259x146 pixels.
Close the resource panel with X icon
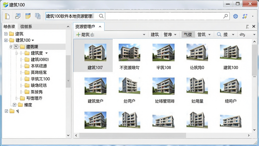[x=254, y=26]
